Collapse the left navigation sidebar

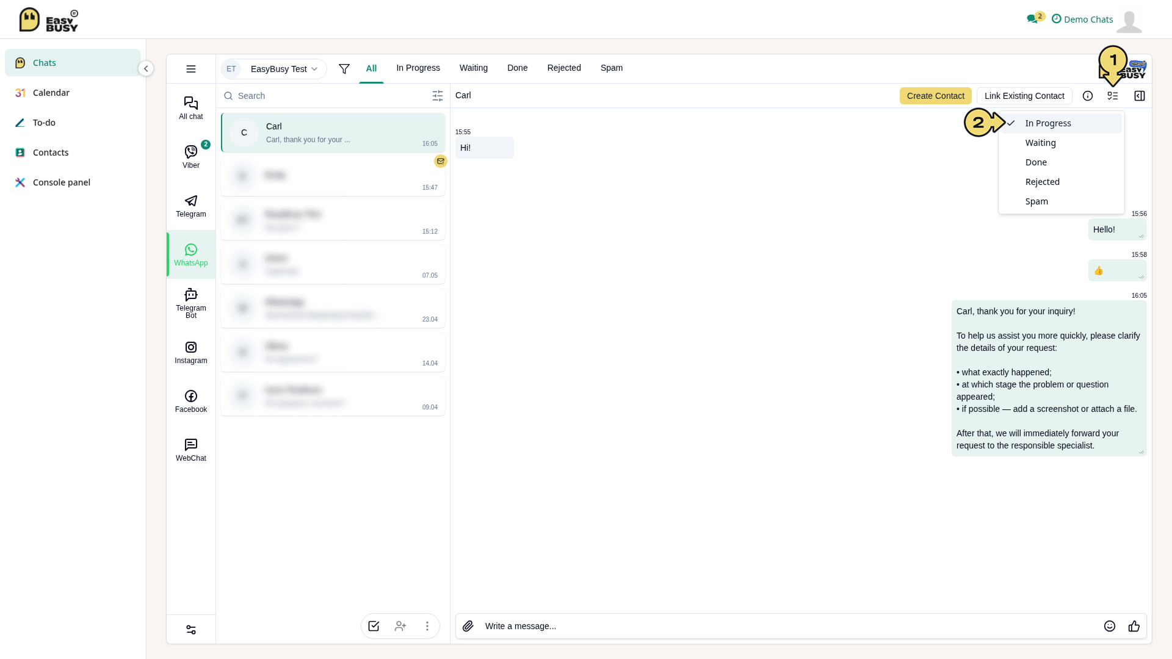click(146, 68)
